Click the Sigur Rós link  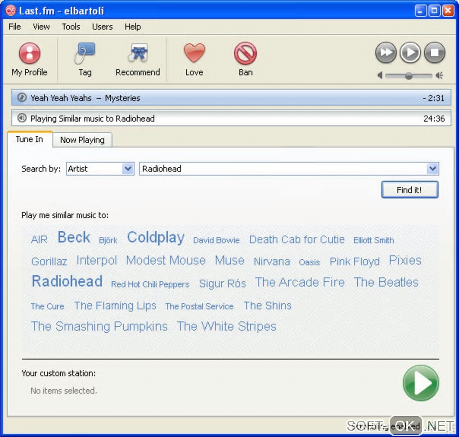(222, 284)
